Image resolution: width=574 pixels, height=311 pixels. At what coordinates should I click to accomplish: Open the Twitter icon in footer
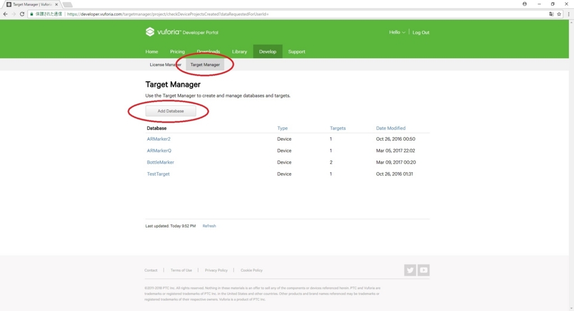click(410, 270)
